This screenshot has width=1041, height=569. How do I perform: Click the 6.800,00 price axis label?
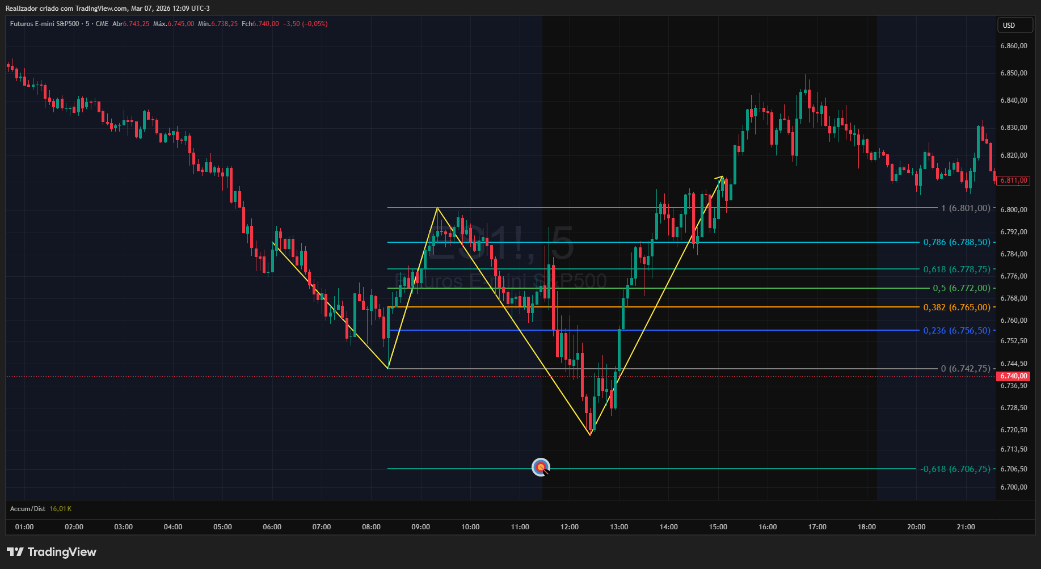pos(1014,210)
